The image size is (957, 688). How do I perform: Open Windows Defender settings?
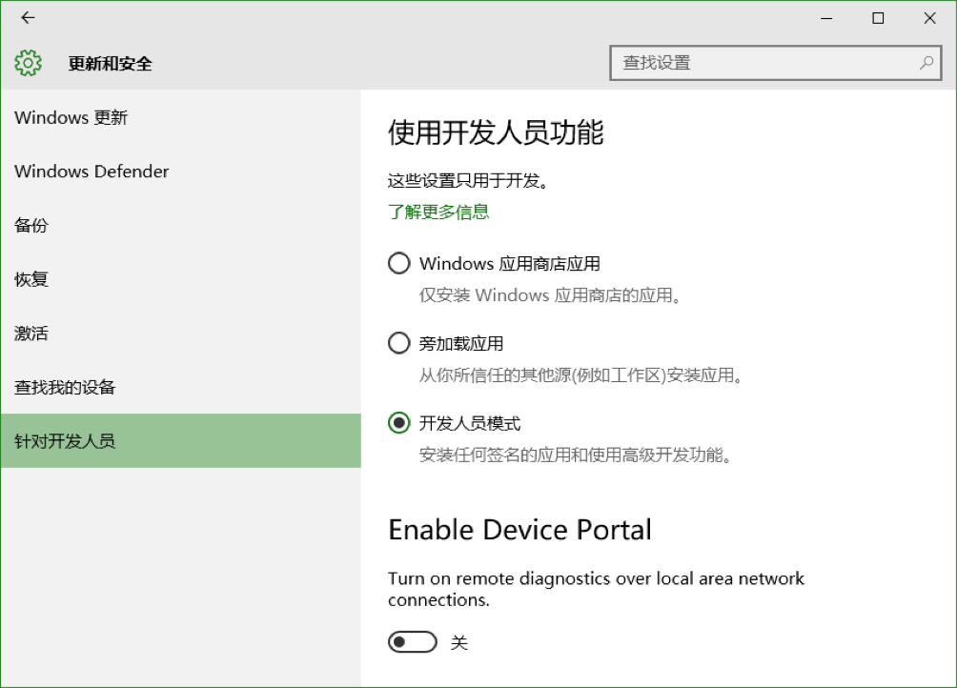91,172
